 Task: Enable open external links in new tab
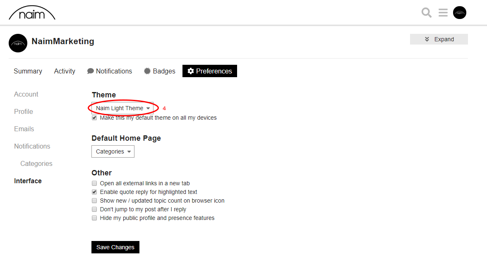(94, 183)
